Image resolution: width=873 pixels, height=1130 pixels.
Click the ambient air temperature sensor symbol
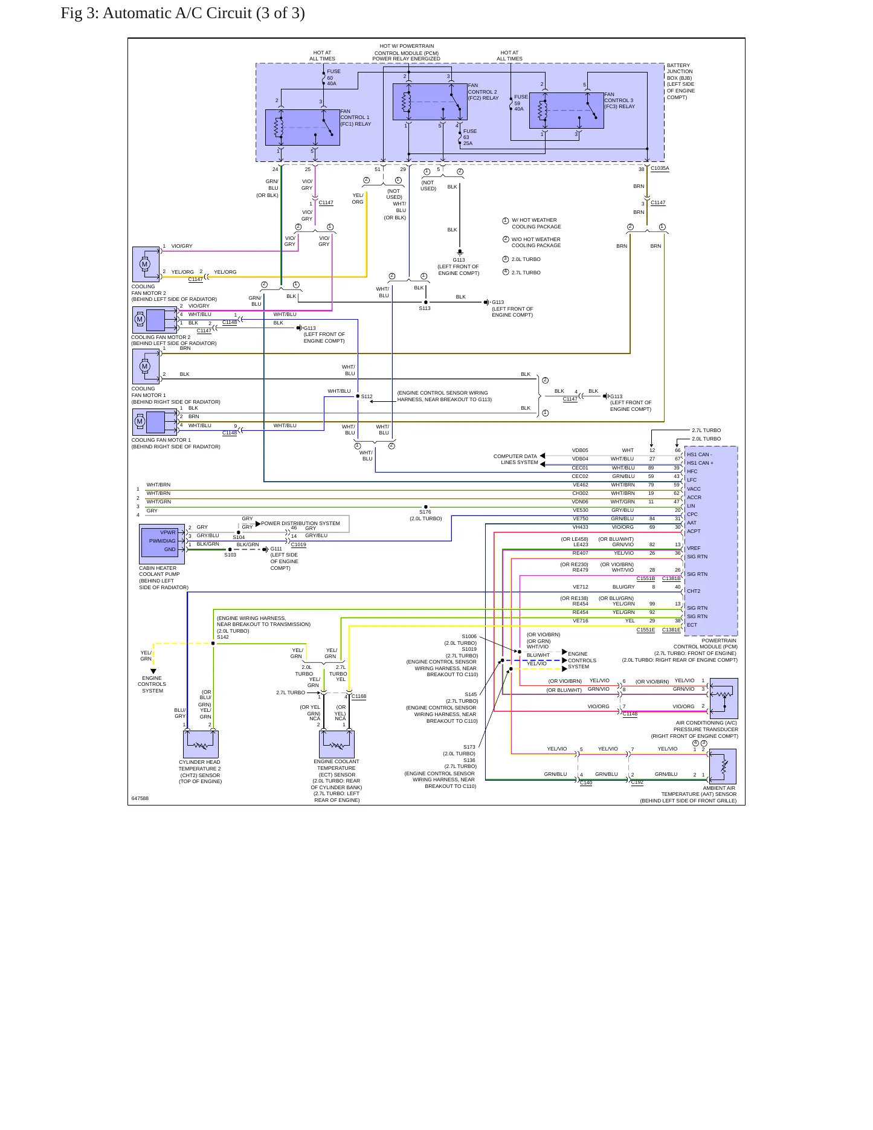point(723,766)
